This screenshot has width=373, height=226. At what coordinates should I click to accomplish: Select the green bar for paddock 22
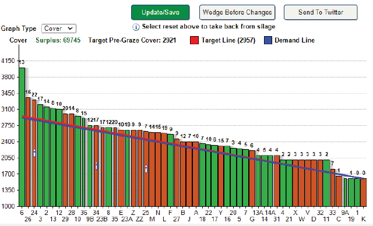pyautogui.click(x=209, y=175)
